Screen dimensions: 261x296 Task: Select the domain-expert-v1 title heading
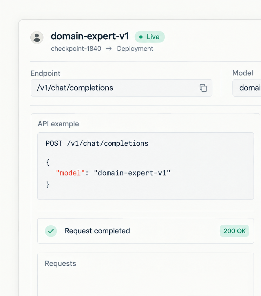pos(90,36)
